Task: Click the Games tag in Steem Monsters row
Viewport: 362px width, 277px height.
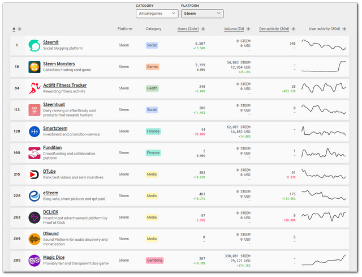Action: [x=152, y=67]
